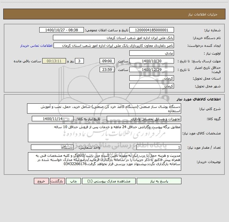The height and width of the screenshot is (222, 229).
Task: Click the unit field showing دستگاه
Action: (x=52, y=147)
